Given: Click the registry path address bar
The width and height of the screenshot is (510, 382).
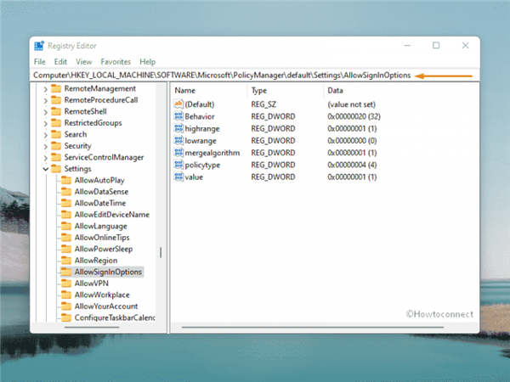Looking at the screenshot, I should 255,76.
